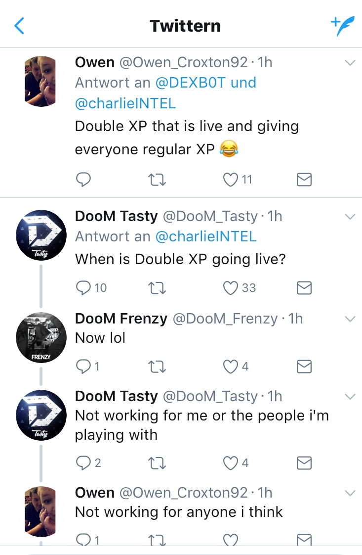The width and height of the screenshot is (362, 555).
Task: Like DooM Frenzy's 'Now lol' tweet
Action: pos(231,367)
